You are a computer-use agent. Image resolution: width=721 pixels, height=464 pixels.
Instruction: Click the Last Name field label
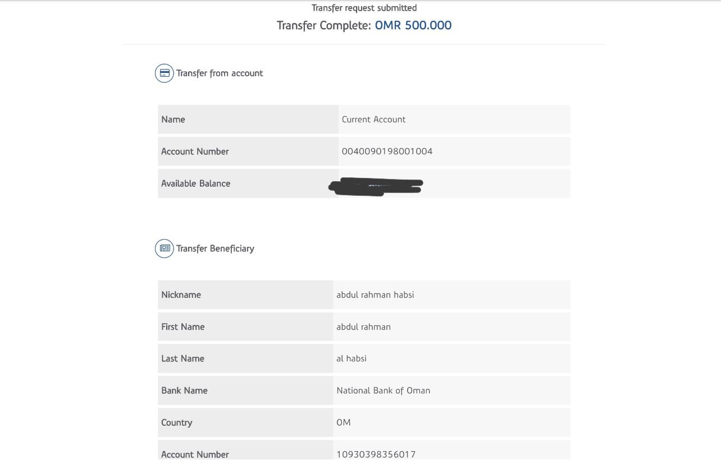coord(182,359)
